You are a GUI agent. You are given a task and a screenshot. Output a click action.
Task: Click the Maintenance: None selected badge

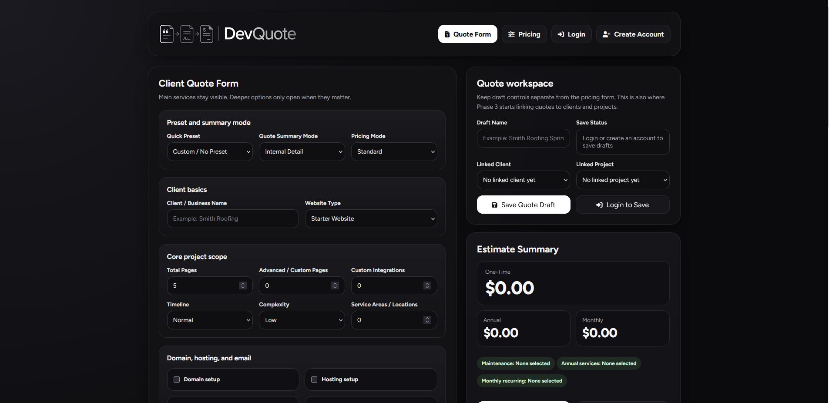516,363
